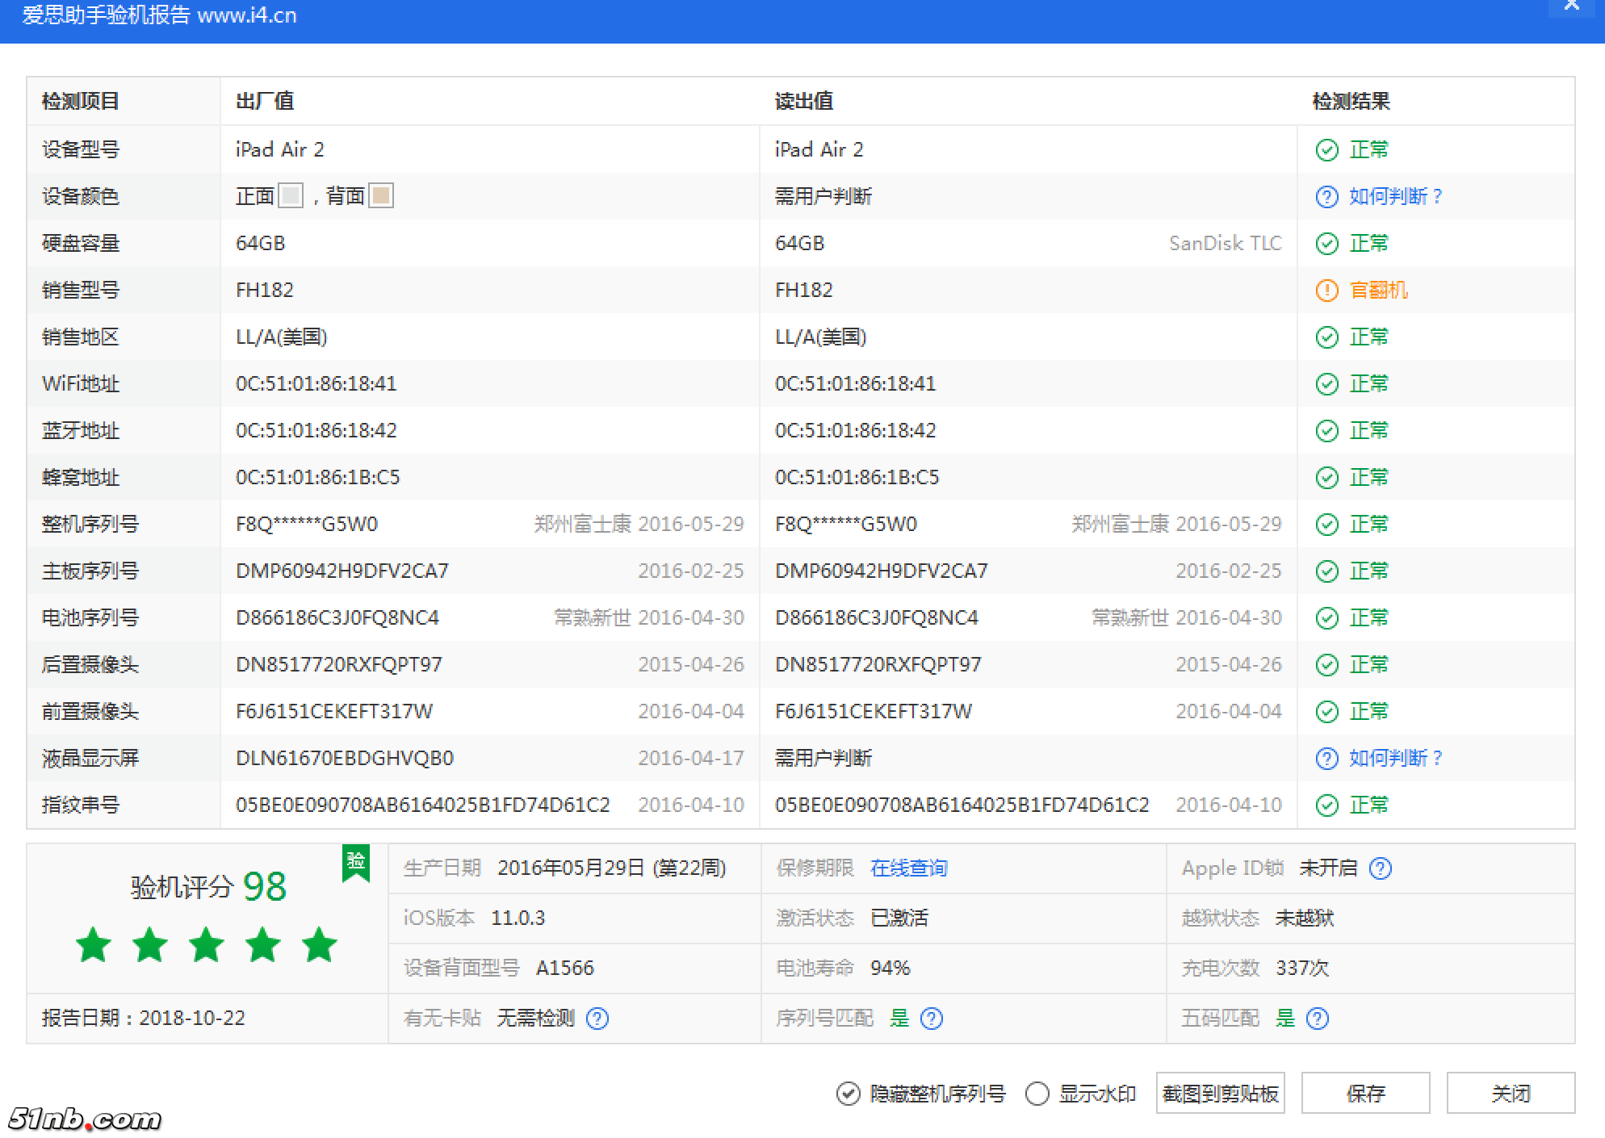
Task: Click the help icon beside 有无卡贴 无需检测
Action: point(597,1019)
